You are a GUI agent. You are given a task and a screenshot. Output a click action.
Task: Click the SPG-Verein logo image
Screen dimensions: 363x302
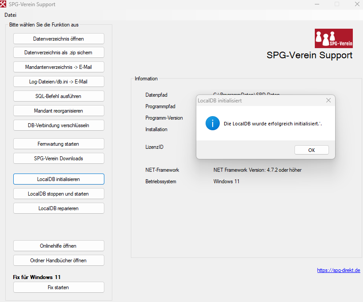coord(334,38)
